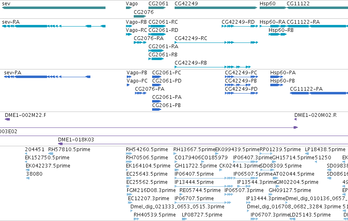Viewport: 348px width, 221px height.
Task: Select Hsp60-RB transcript
Action: (278, 34)
